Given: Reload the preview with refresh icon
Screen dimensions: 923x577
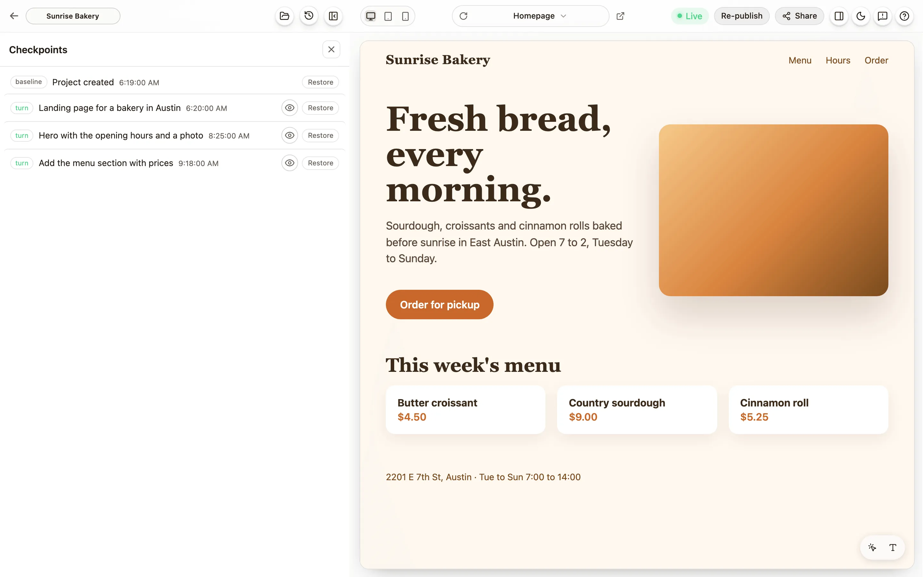Looking at the screenshot, I should (x=463, y=16).
